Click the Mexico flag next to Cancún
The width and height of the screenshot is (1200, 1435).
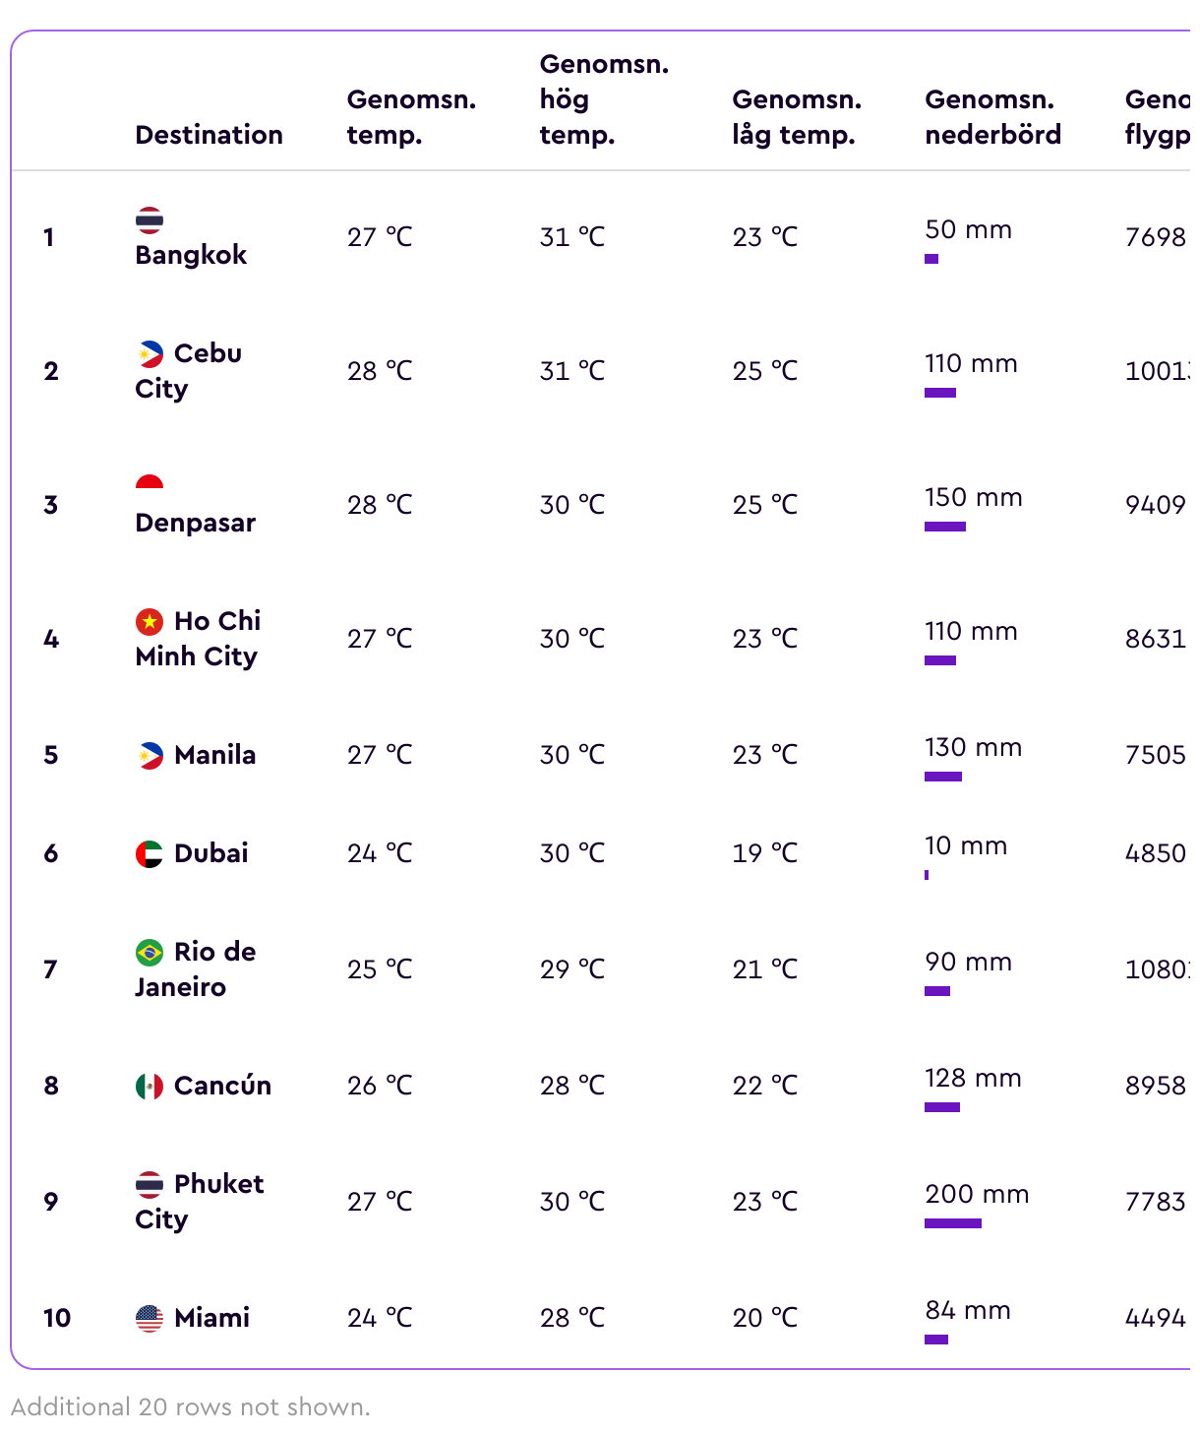[x=150, y=1086]
